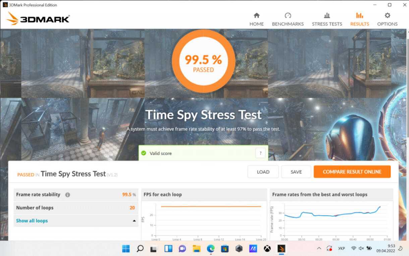Go to the Home tab

[x=256, y=19]
